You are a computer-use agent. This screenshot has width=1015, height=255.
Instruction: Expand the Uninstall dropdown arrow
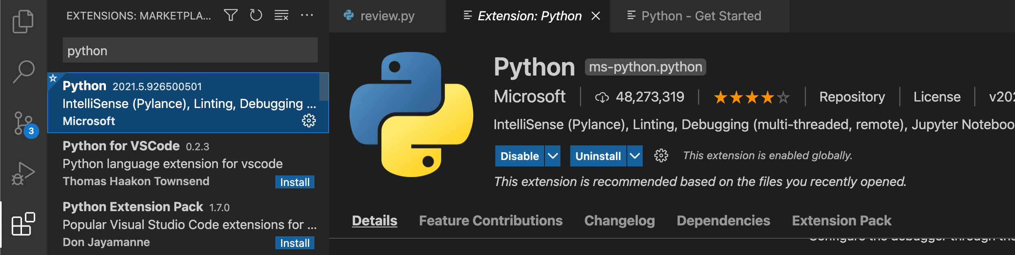pos(635,156)
